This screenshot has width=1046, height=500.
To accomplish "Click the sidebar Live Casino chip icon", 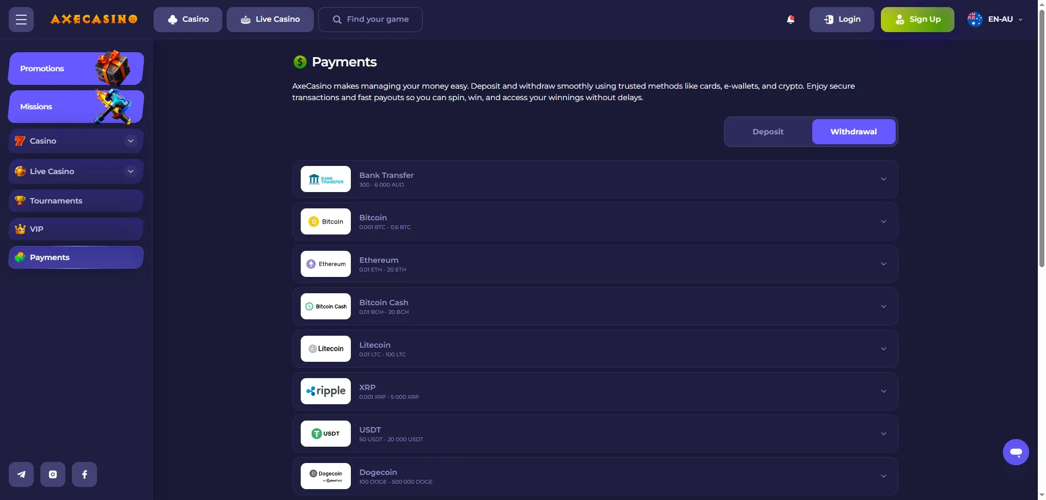I will click(x=20, y=171).
